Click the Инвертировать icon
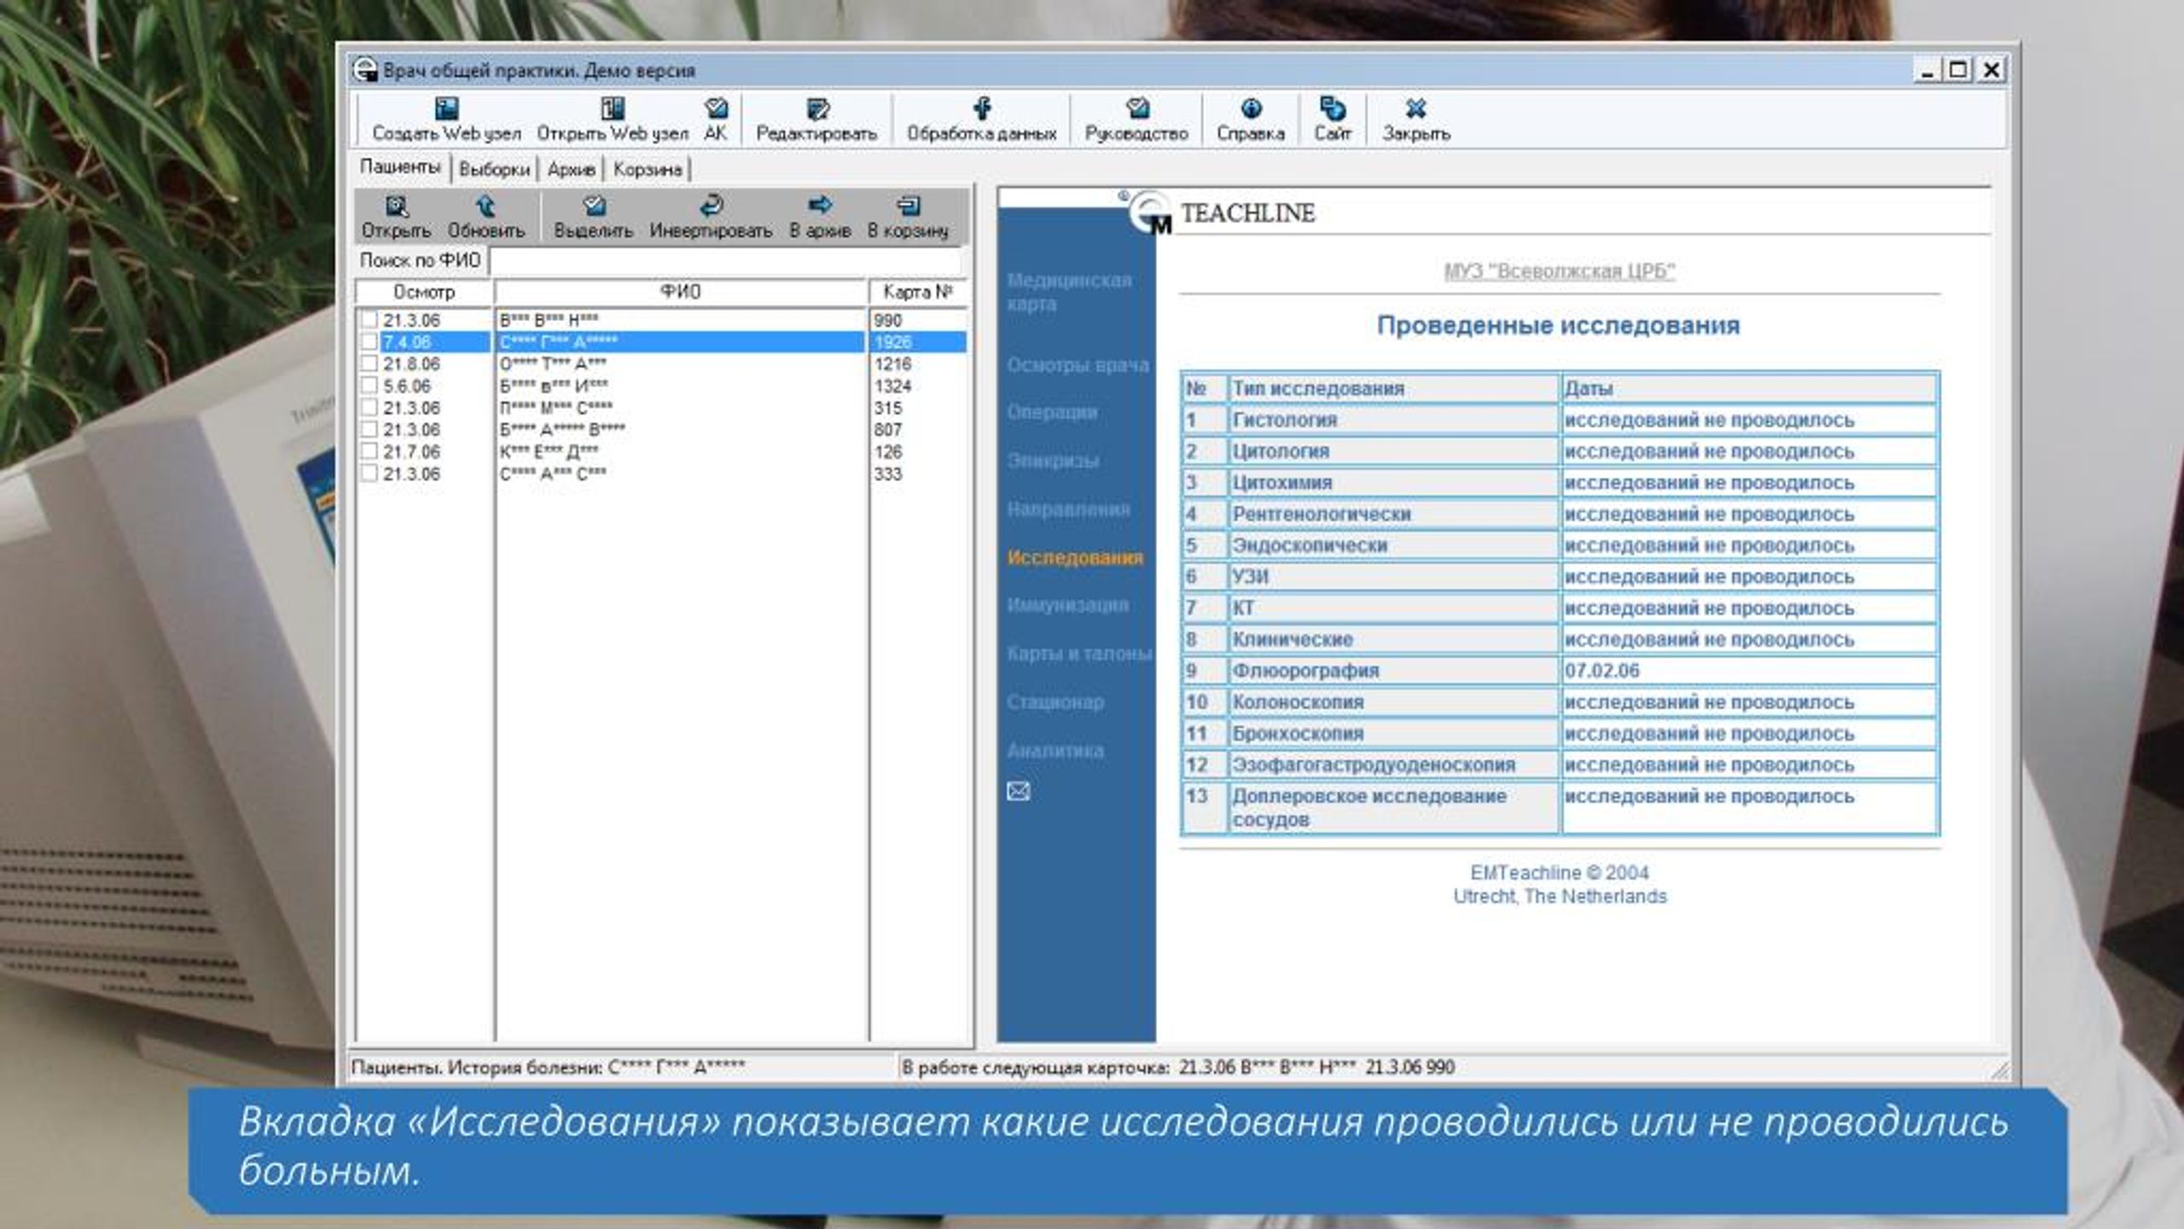 (711, 206)
